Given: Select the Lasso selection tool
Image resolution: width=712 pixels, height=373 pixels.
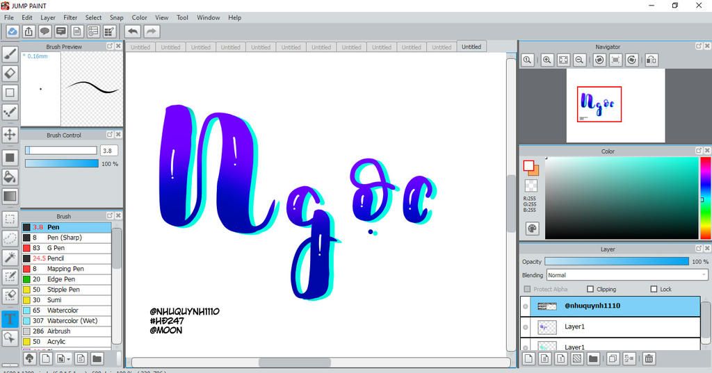Looking at the screenshot, I should tap(10, 238).
